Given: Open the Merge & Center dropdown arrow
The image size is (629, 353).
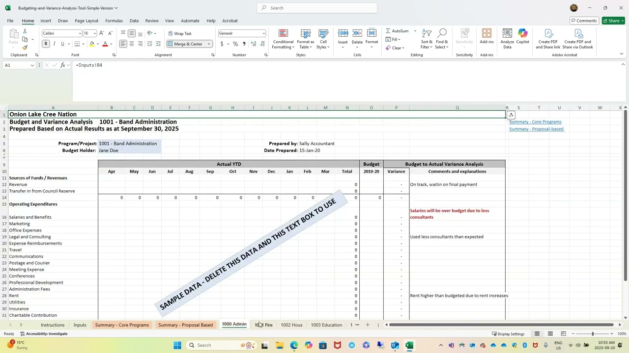Looking at the screenshot, I should point(209,44).
